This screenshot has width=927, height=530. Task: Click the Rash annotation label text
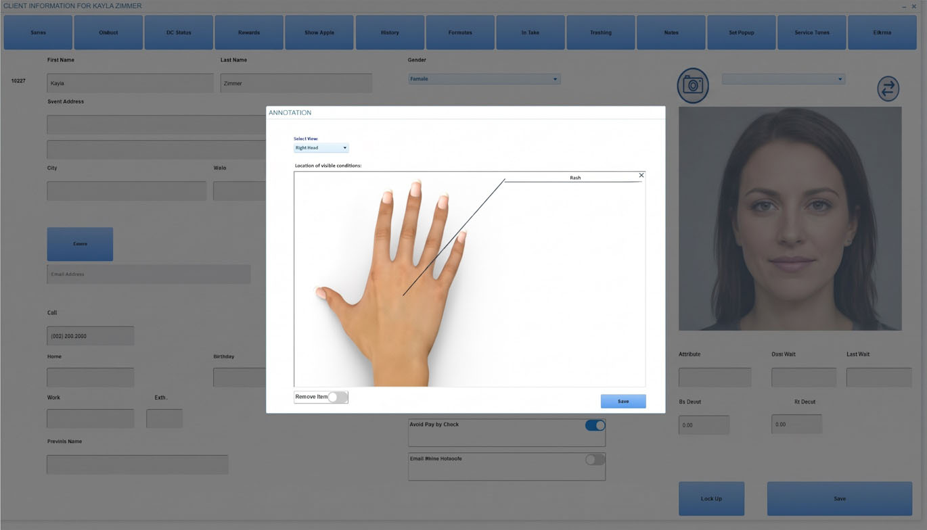575,178
